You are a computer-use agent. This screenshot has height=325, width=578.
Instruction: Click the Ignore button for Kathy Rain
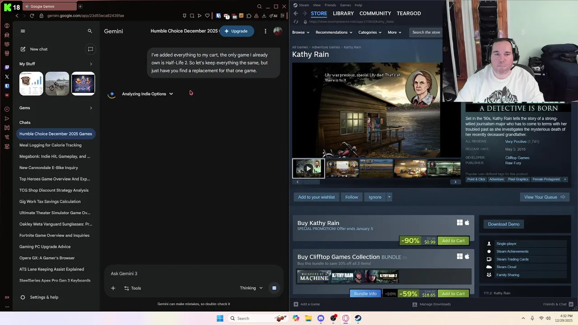[375, 197]
